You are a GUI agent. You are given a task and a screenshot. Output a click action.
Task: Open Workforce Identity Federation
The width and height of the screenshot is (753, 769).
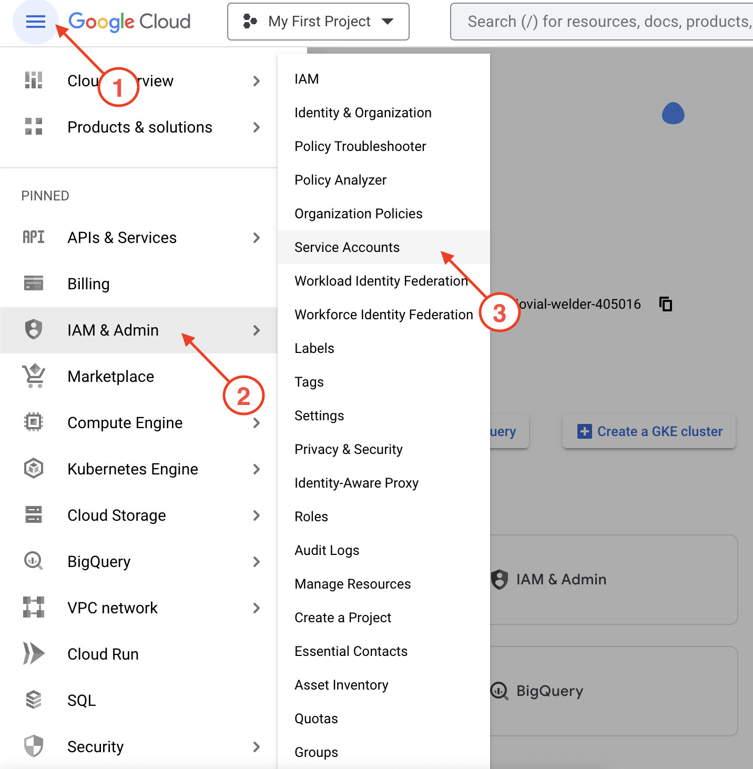[x=384, y=315]
